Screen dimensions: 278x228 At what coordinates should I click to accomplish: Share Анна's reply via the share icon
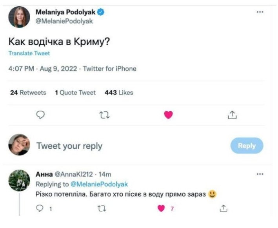(223, 208)
